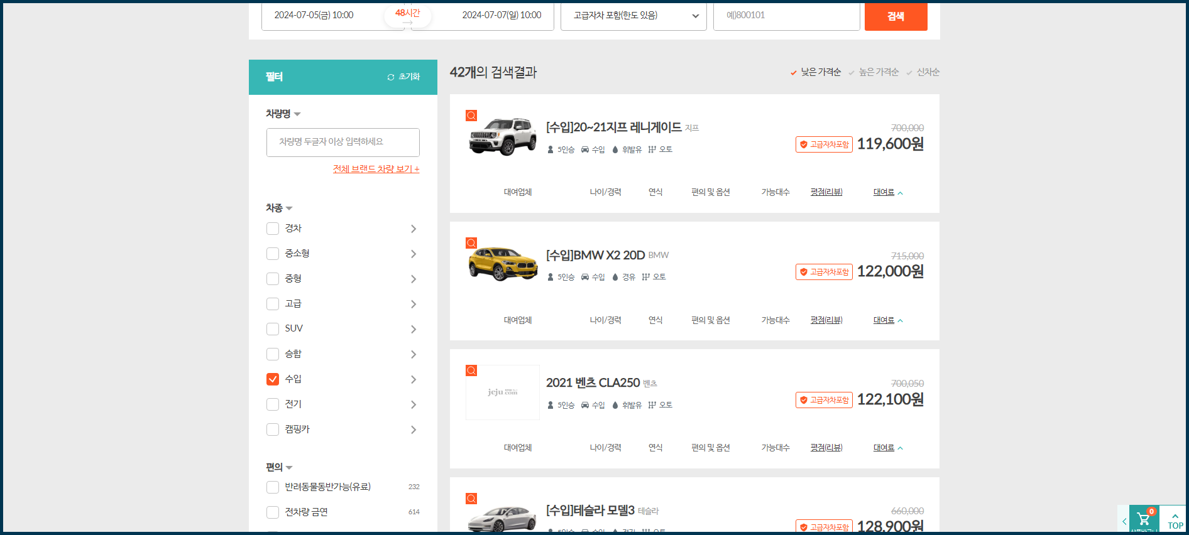Screen dimensions: 1189x535
Task: Click the birthdate input field 예)800101
Action: (x=786, y=16)
